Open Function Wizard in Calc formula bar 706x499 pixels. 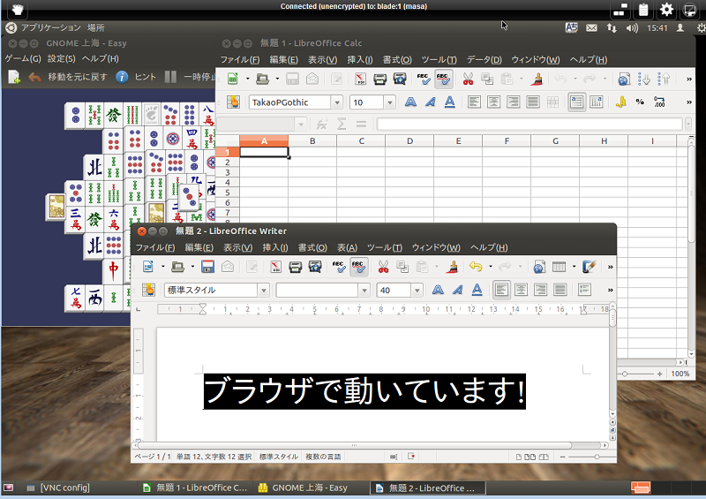(x=321, y=124)
